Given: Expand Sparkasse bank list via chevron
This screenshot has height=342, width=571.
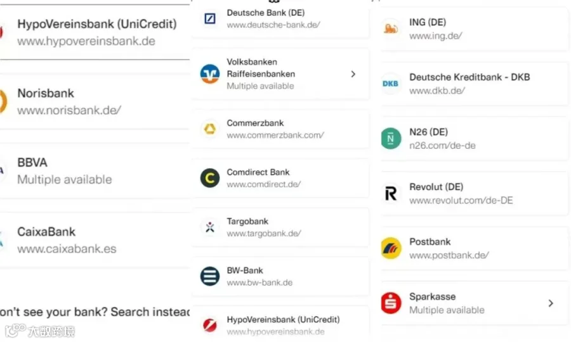Looking at the screenshot, I should point(551,303).
